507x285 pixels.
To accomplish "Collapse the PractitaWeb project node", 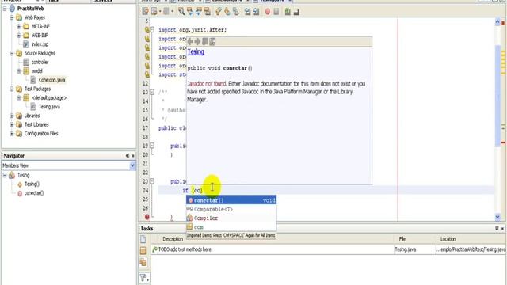I will click(5, 9).
